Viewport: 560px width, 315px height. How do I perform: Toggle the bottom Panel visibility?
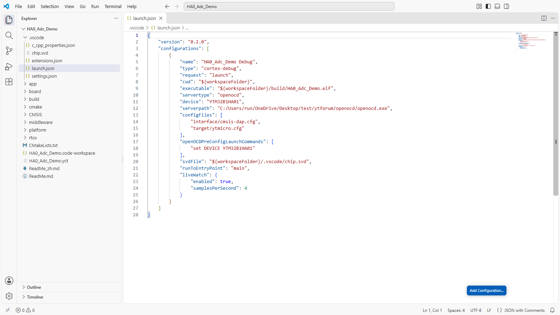(x=497, y=6)
